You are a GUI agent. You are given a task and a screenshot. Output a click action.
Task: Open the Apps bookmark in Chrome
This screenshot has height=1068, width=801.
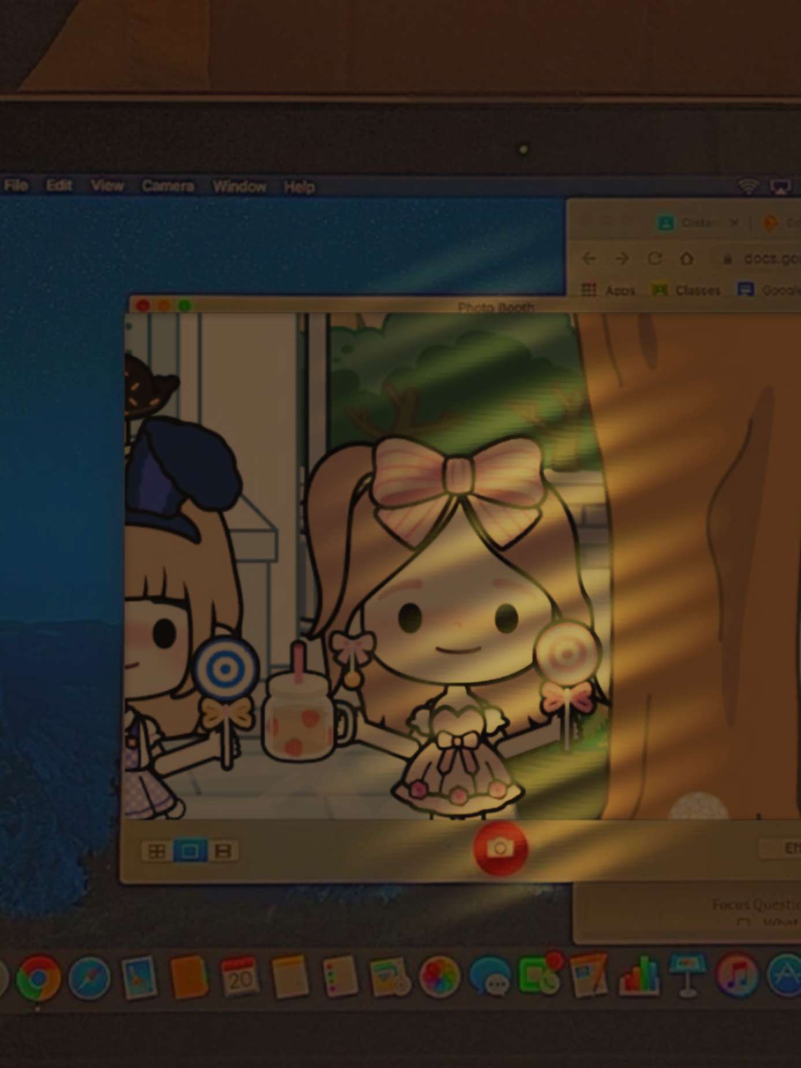pos(608,290)
